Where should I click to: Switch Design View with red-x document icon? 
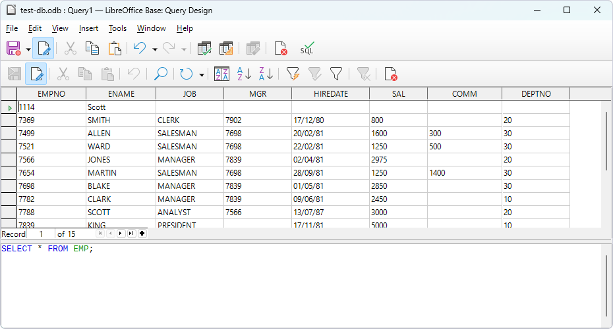281,49
